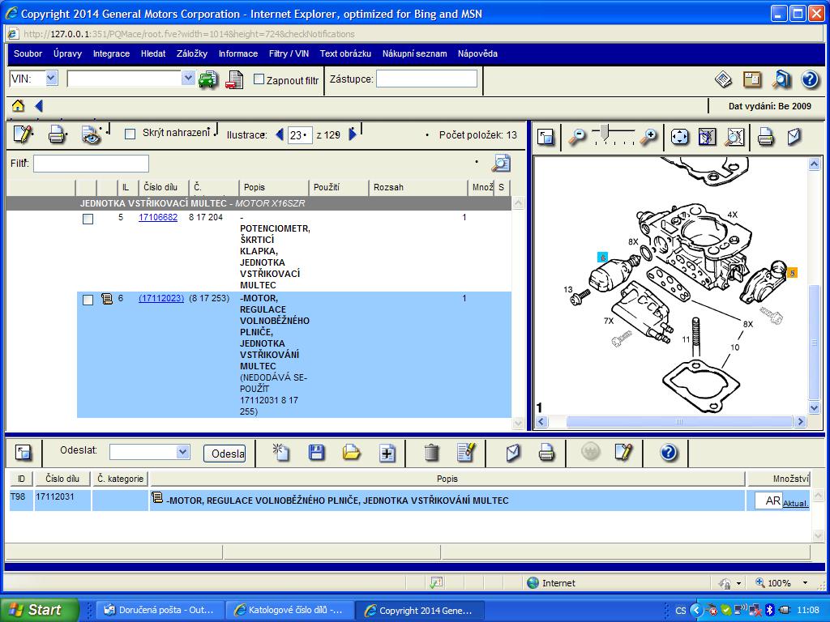The width and height of the screenshot is (830, 622).
Task: Click the zoom out magnifier above illustration
Action: point(577,137)
